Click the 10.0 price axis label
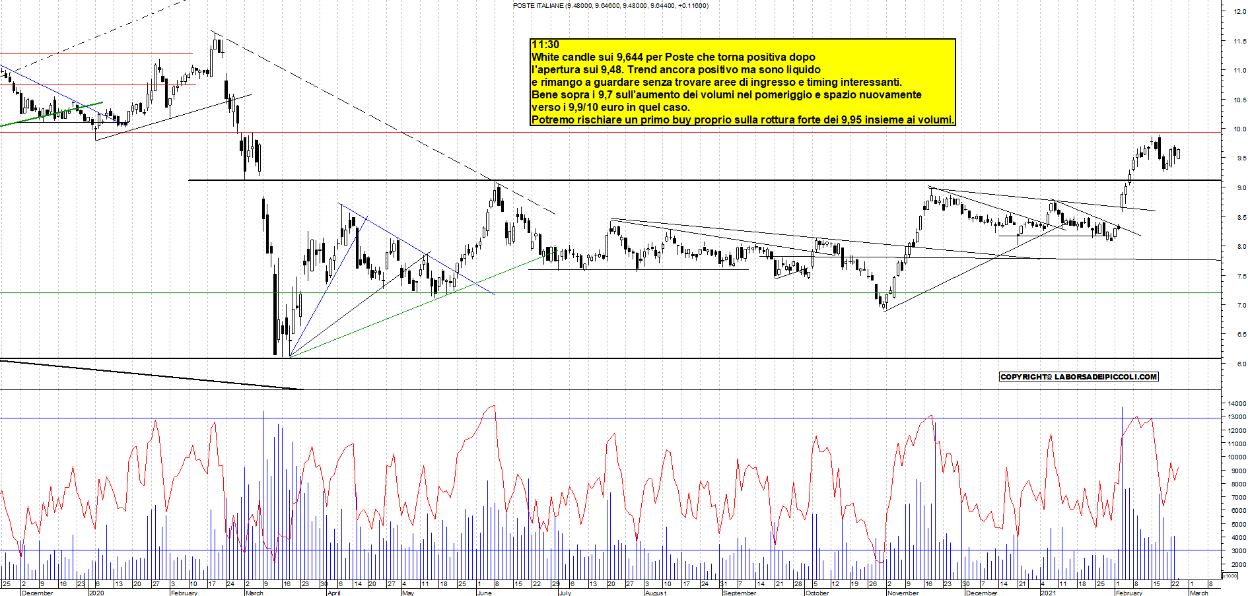The image size is (1248, 596). coord(1240,129)
